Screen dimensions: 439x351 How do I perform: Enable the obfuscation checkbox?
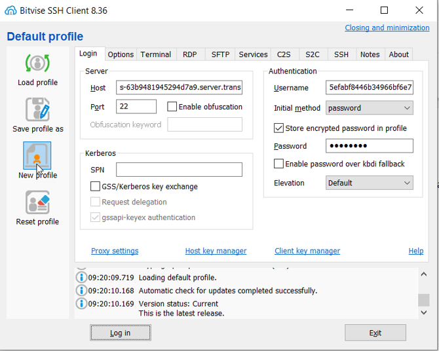point(172,107)
